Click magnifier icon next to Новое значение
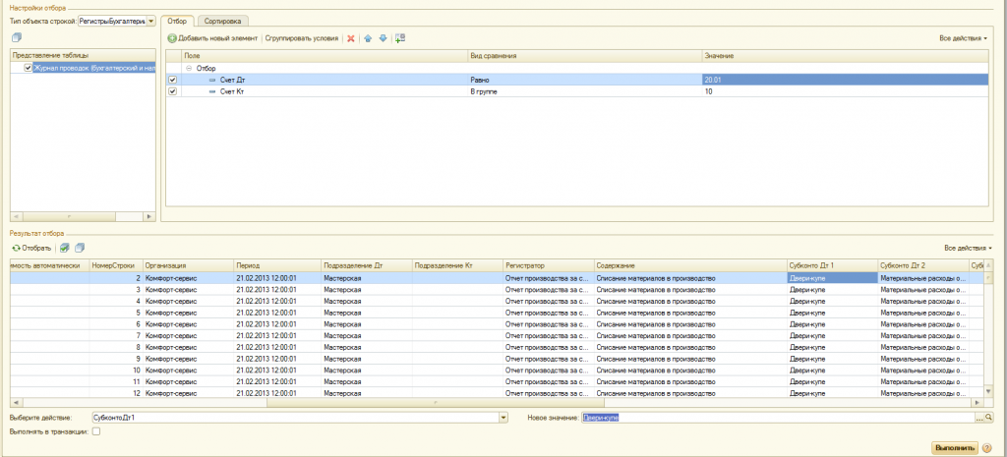1007x457 pixels. 989,418
